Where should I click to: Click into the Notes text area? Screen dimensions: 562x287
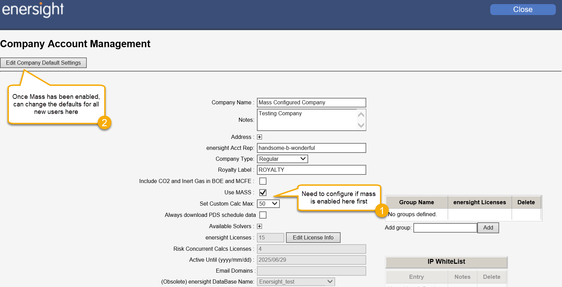click(306, 120)
